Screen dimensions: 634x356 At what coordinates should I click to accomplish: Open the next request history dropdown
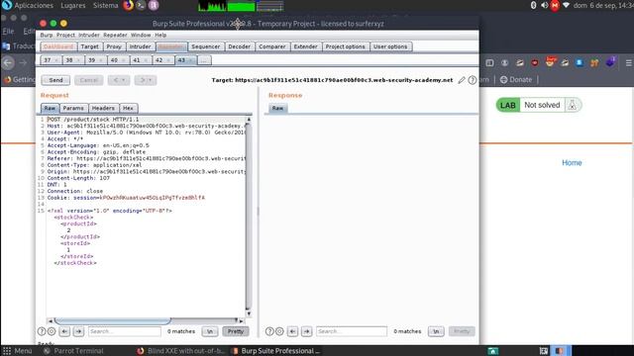(146, 80)
